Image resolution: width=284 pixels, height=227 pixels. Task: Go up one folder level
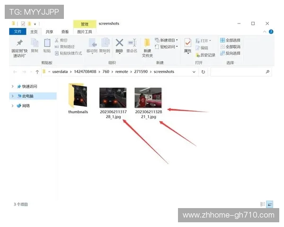(37, 72)
